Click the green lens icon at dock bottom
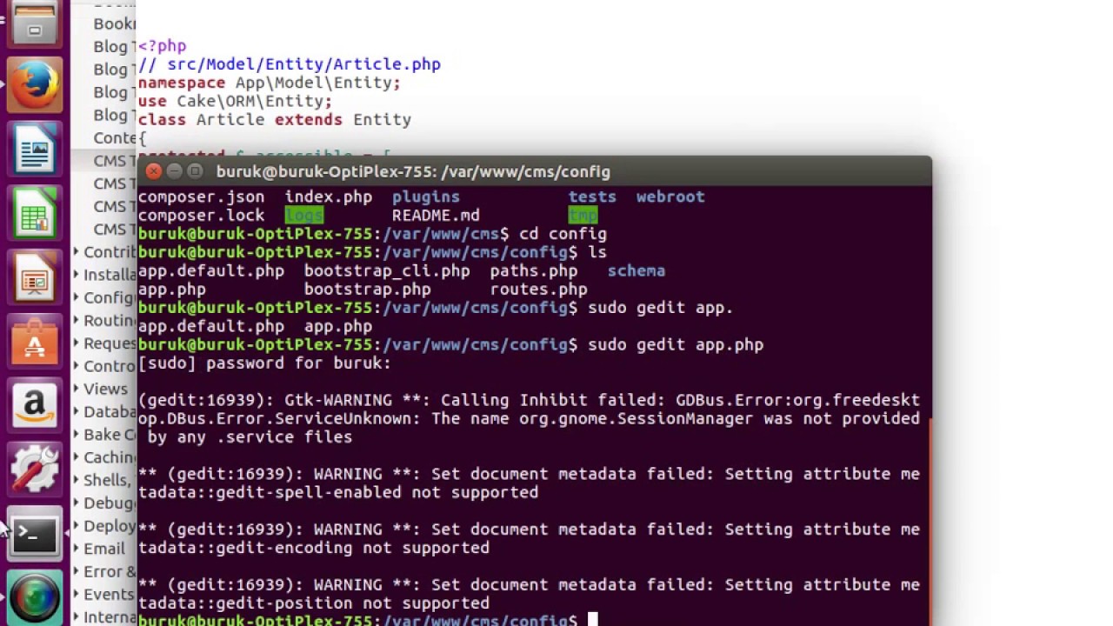The width and height of the screenshot is (1113, 626). [35, 598]
